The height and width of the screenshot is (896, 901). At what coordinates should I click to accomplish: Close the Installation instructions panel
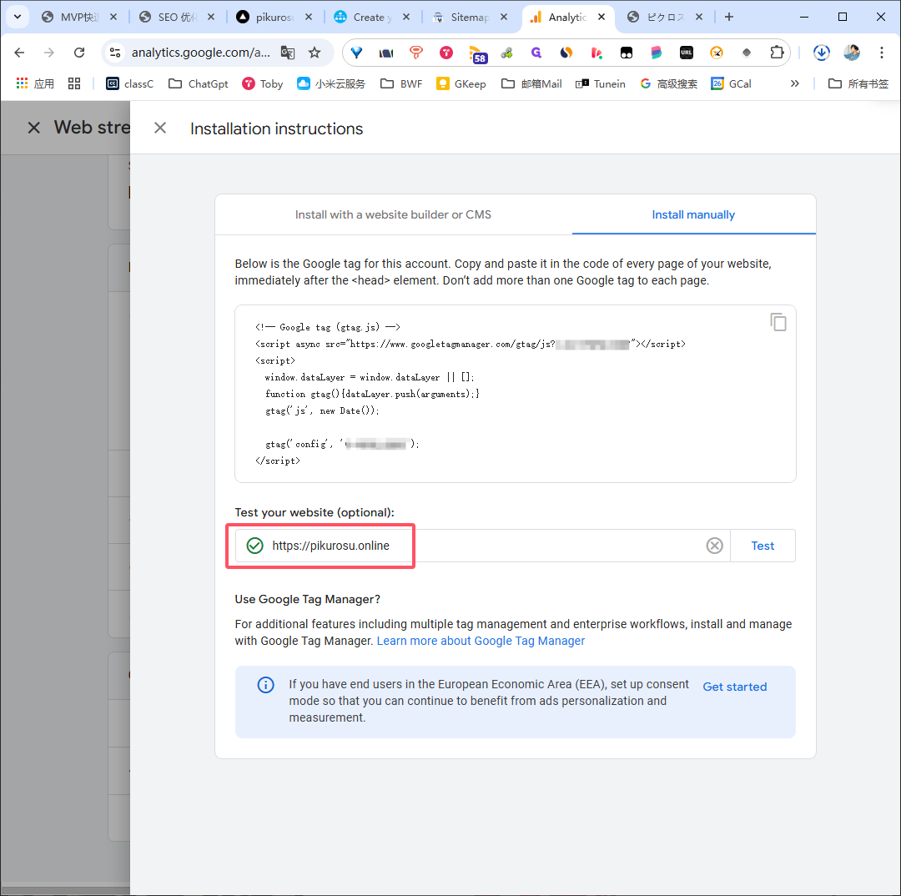(x=160, y=128)
